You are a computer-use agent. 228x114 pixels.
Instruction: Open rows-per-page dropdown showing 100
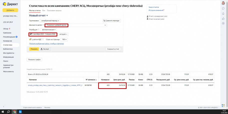[x=64, y=40]
